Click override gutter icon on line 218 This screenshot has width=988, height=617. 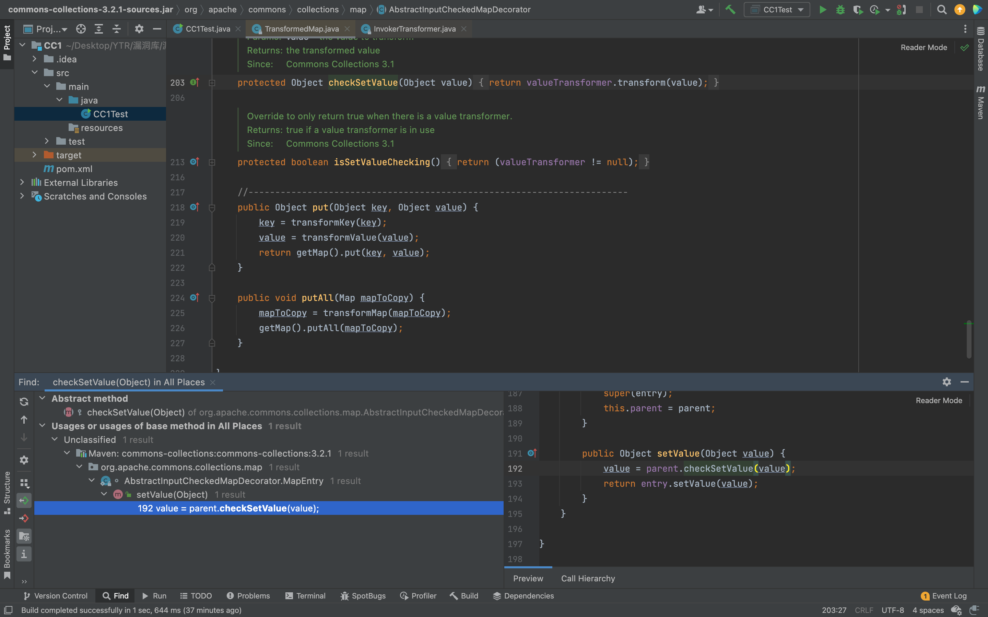tap(195, 207)
